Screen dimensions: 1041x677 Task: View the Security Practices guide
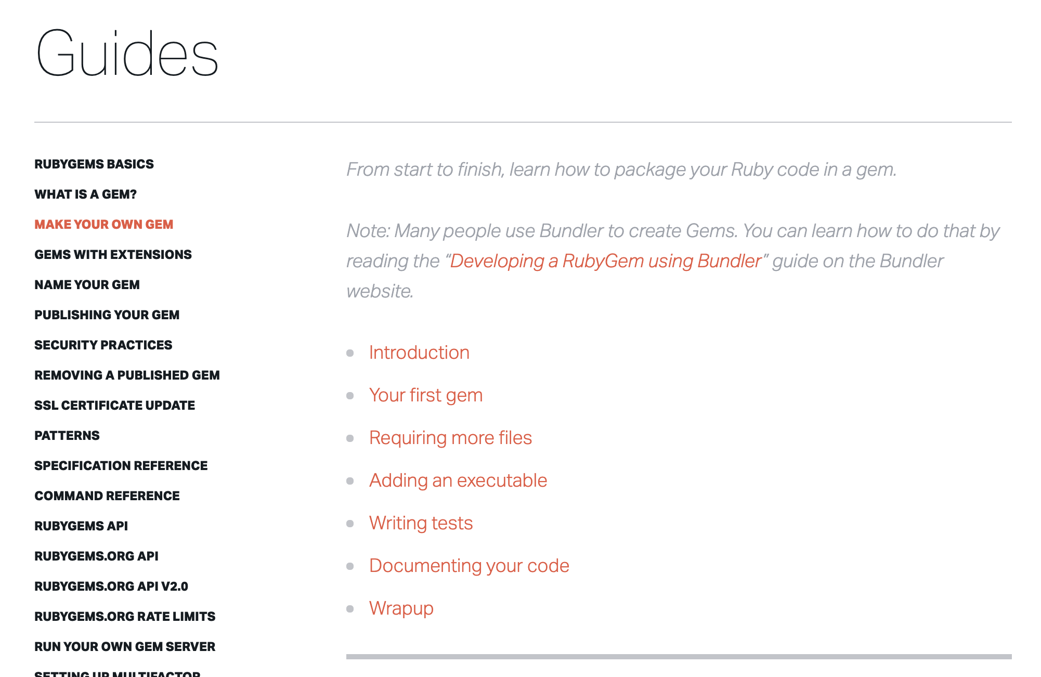pos(103,345)
